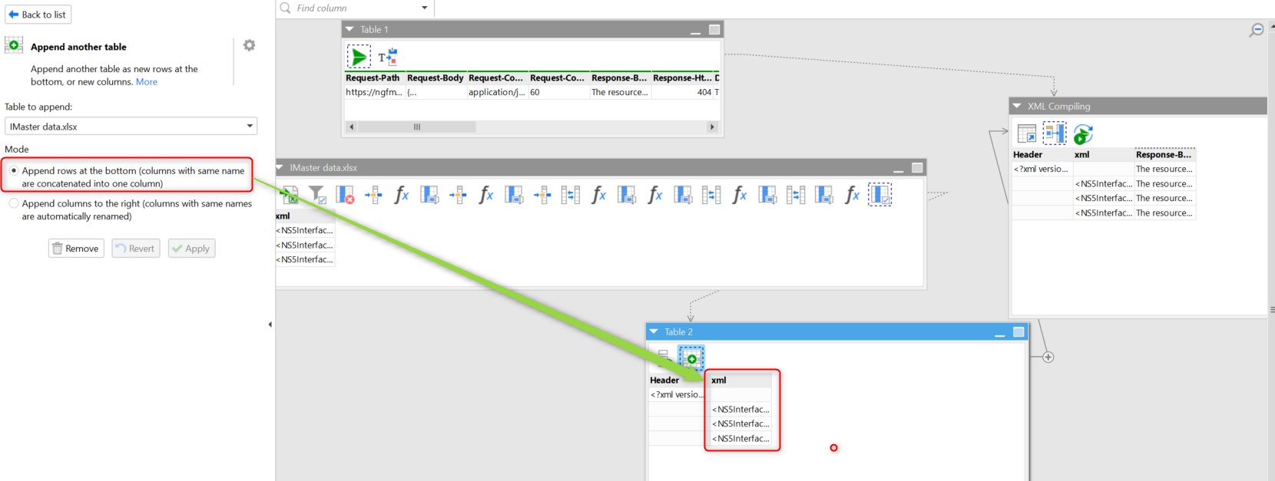
Task: Click the <?xml versio... cell in Table 2
Action: pos(677,394)
